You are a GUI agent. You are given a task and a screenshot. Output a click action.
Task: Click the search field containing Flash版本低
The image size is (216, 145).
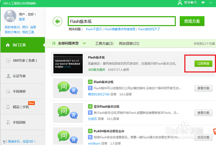122,21
